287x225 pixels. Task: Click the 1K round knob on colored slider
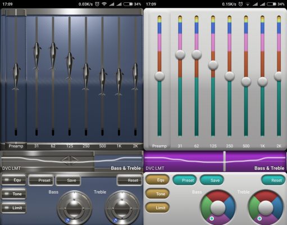(262, 82)
